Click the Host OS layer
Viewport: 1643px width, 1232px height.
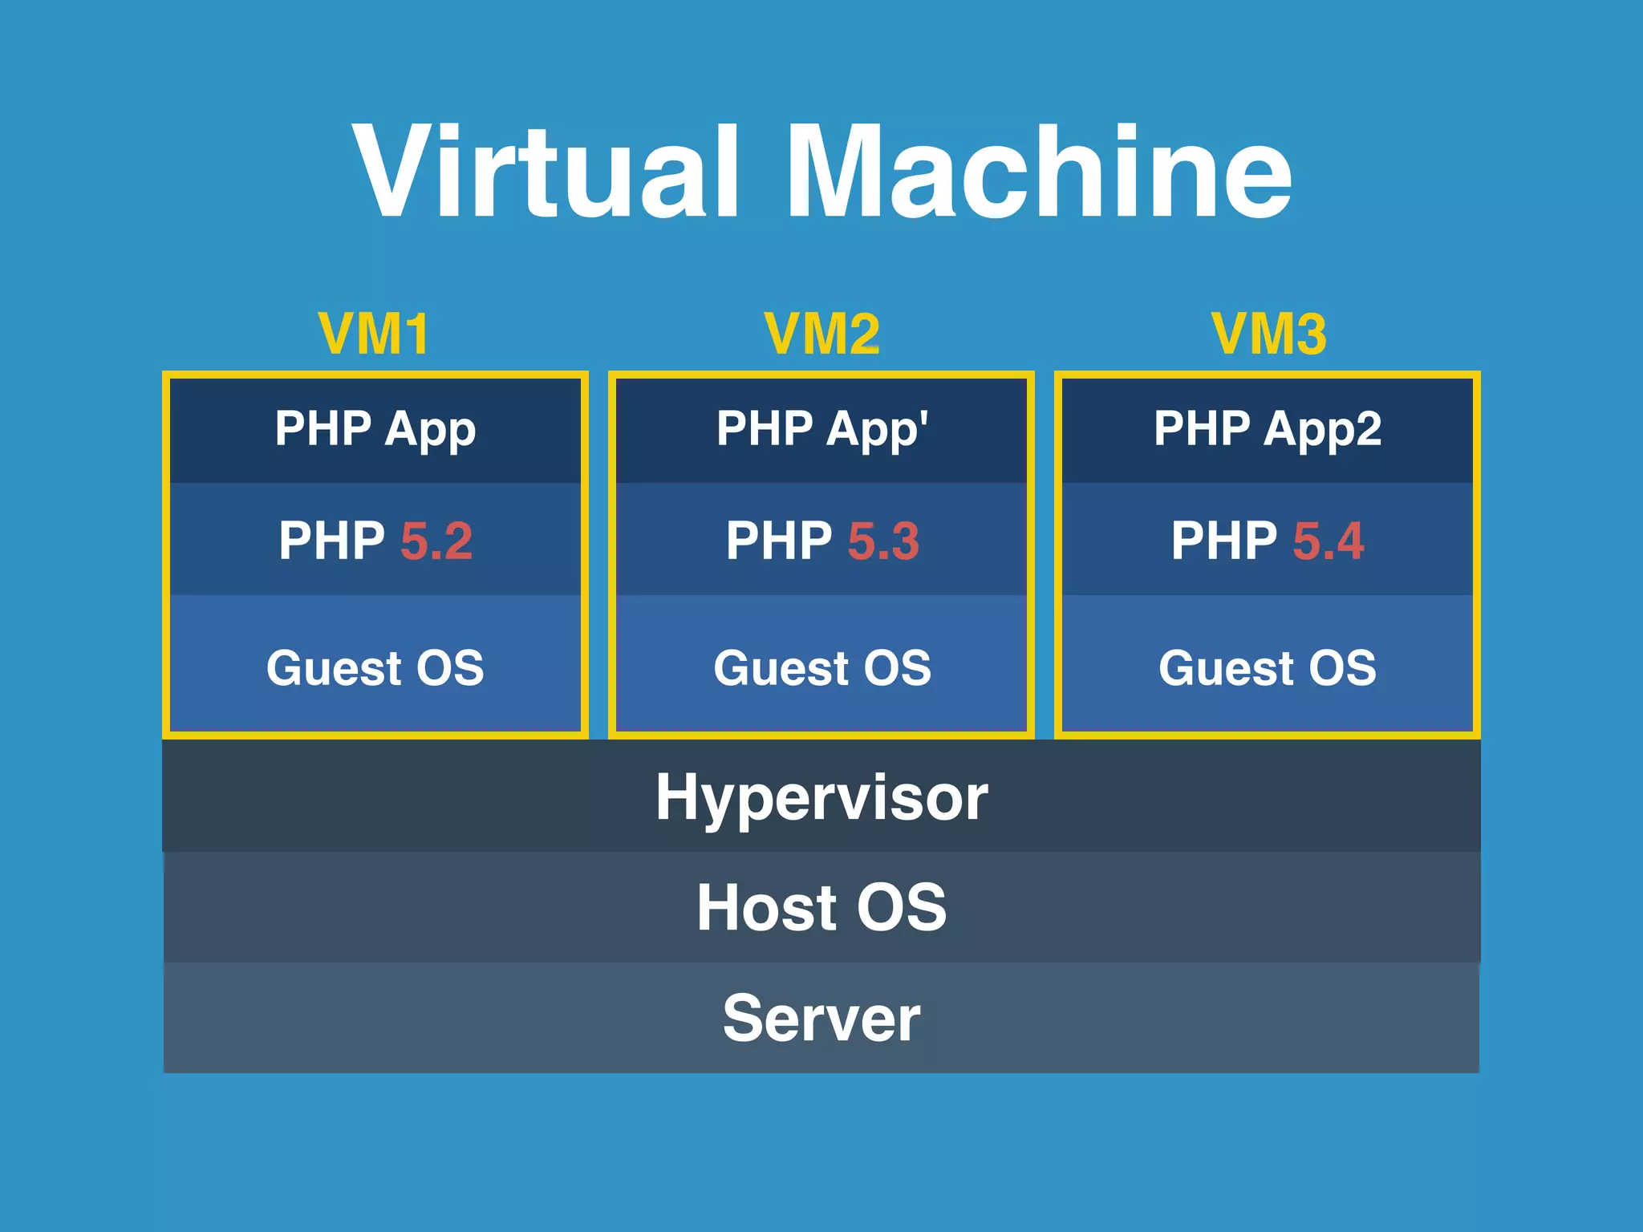point(821,907)
